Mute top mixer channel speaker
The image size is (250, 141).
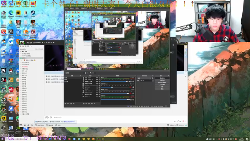[x=130, y=81]
